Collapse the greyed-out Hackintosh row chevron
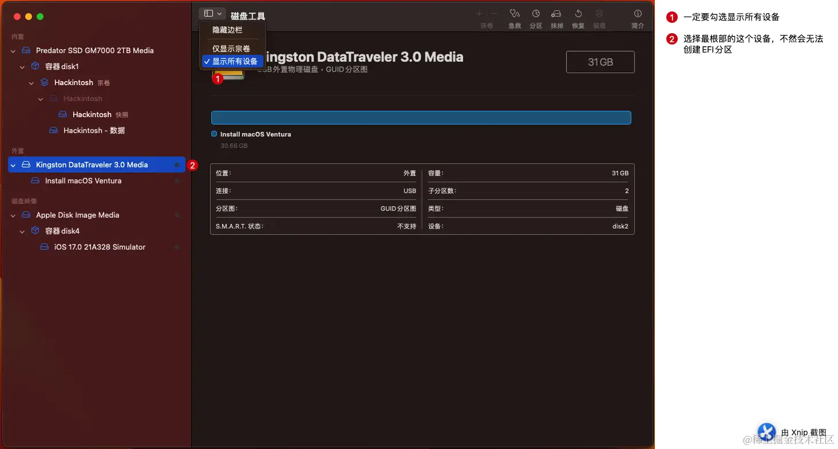The height and width of the screenshot is (449, 838). pos(41,99)
